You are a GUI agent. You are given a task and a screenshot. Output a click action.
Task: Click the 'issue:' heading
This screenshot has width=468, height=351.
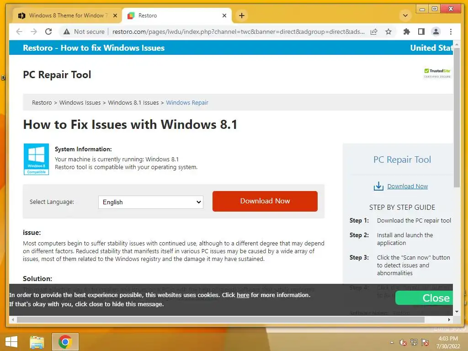32,233
